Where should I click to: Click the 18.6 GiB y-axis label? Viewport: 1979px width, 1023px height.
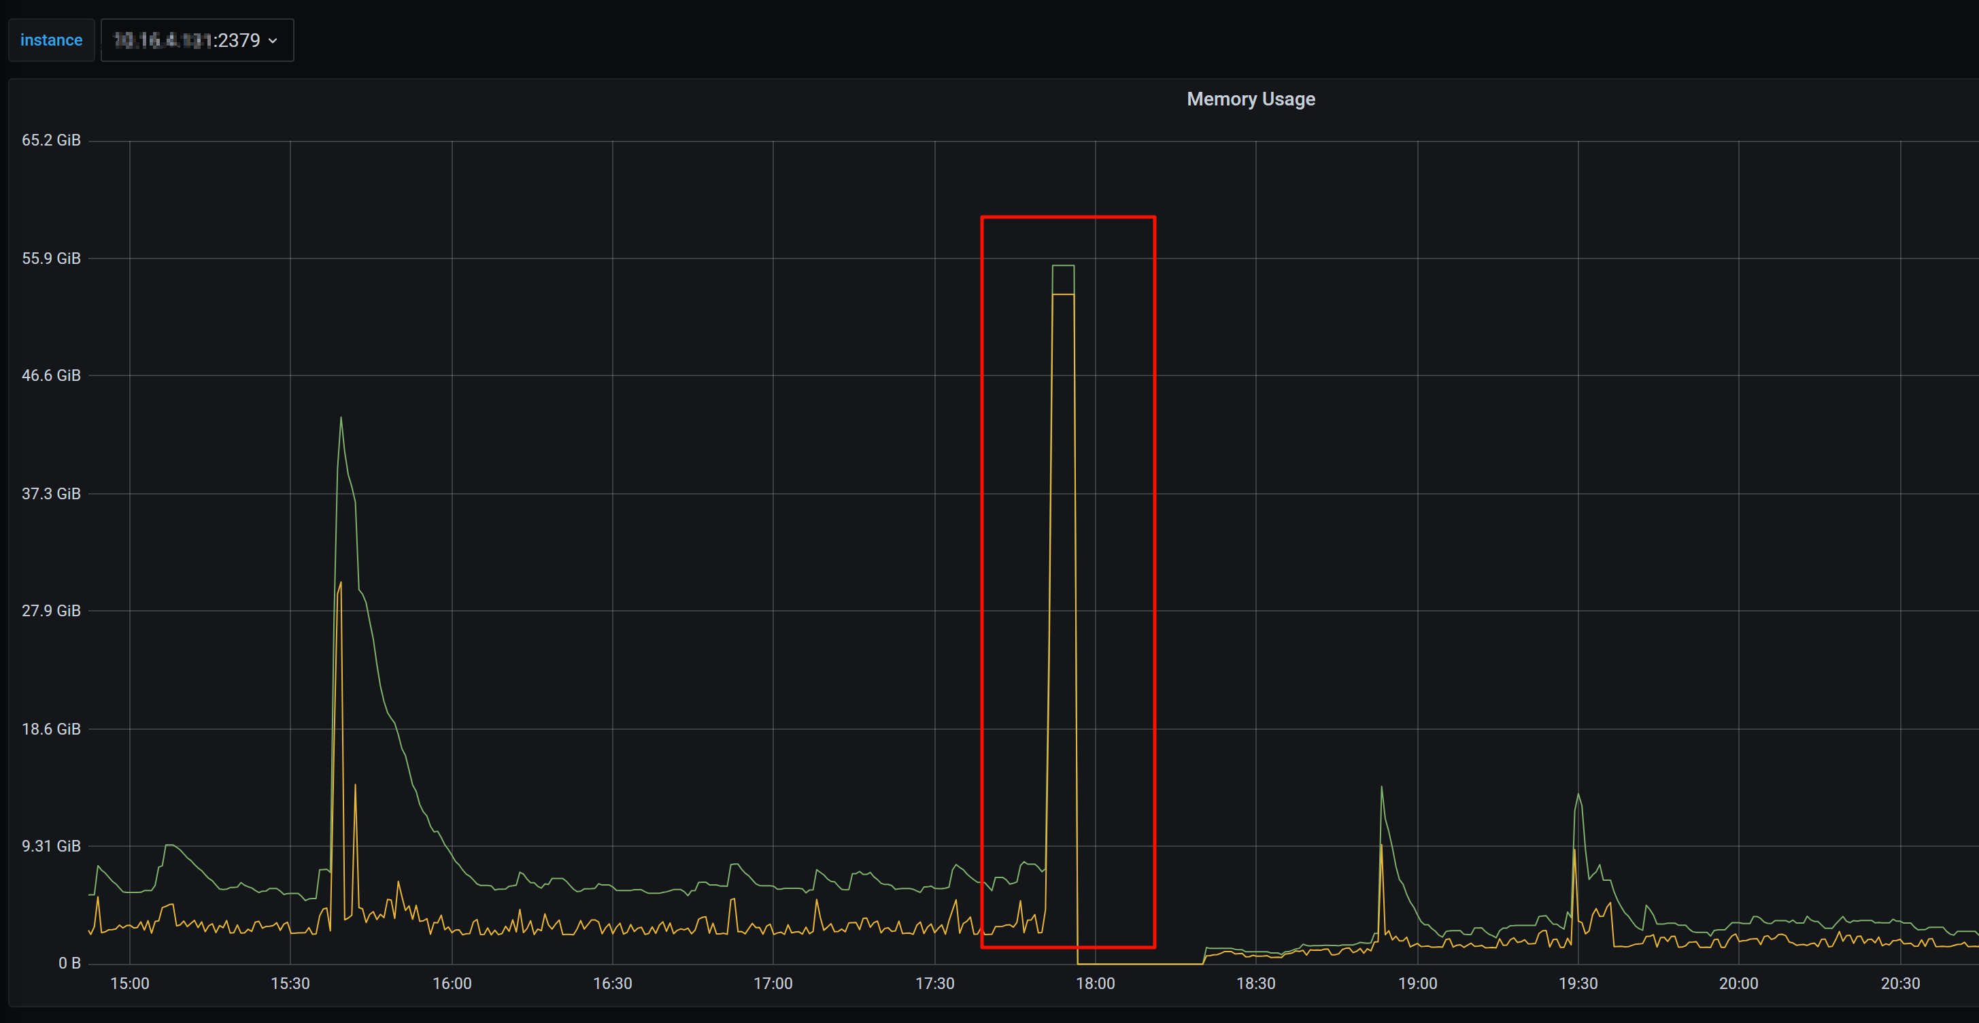pos(51,728)
